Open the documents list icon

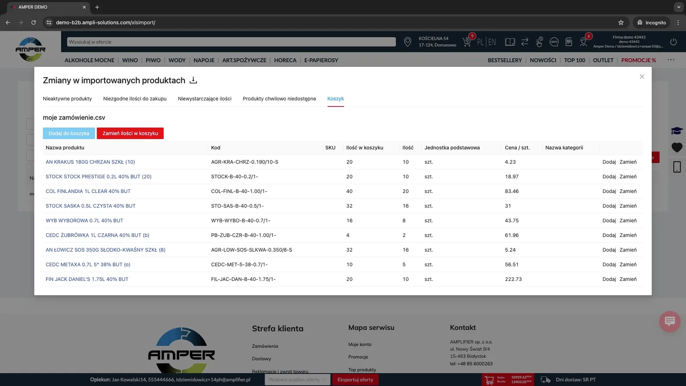pyautogui.click(x=569, y=42)
